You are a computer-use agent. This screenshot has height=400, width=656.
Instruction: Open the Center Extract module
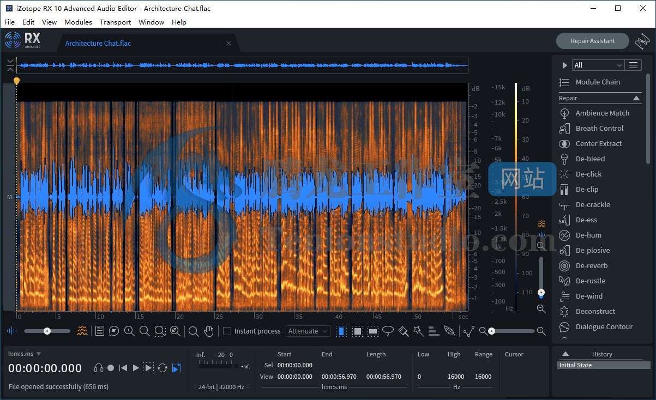[599, 143]
